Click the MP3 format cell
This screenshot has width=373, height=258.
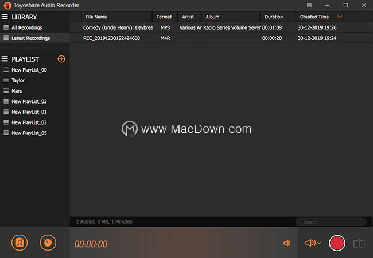coord(165,27)
